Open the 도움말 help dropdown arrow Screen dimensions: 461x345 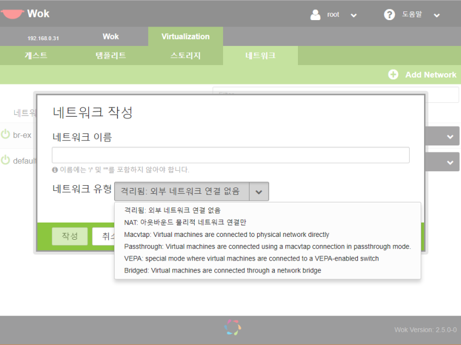pos(437,16)
